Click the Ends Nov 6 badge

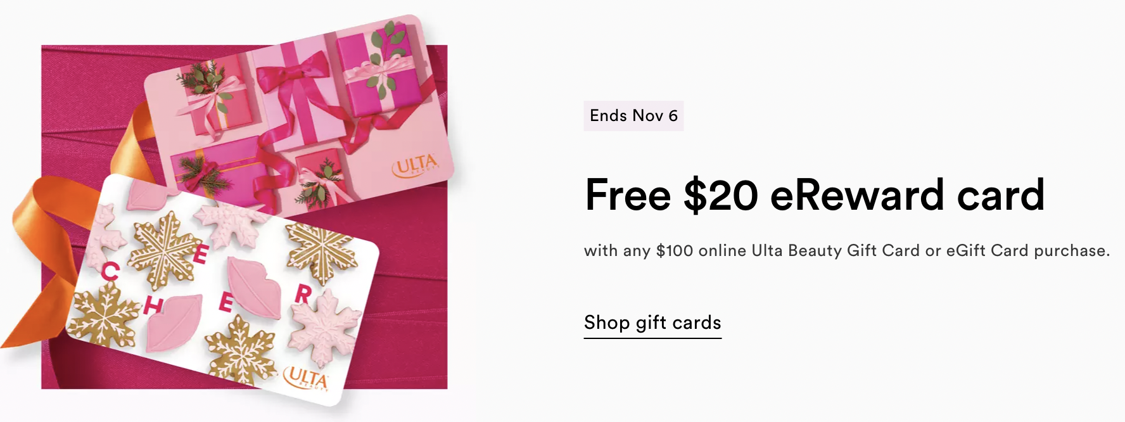coord(633,116)
